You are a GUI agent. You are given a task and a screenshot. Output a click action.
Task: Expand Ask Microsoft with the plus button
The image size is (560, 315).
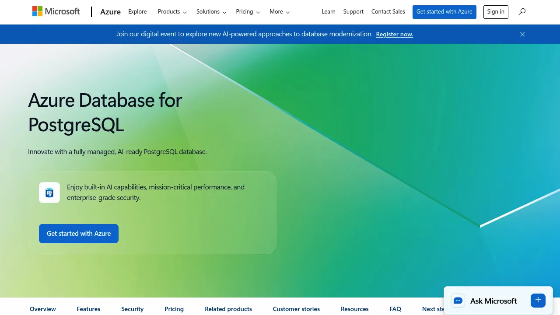(538, 300)
